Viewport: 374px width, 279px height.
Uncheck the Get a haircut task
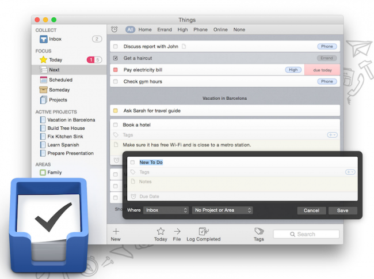click(x=116, y=58)
